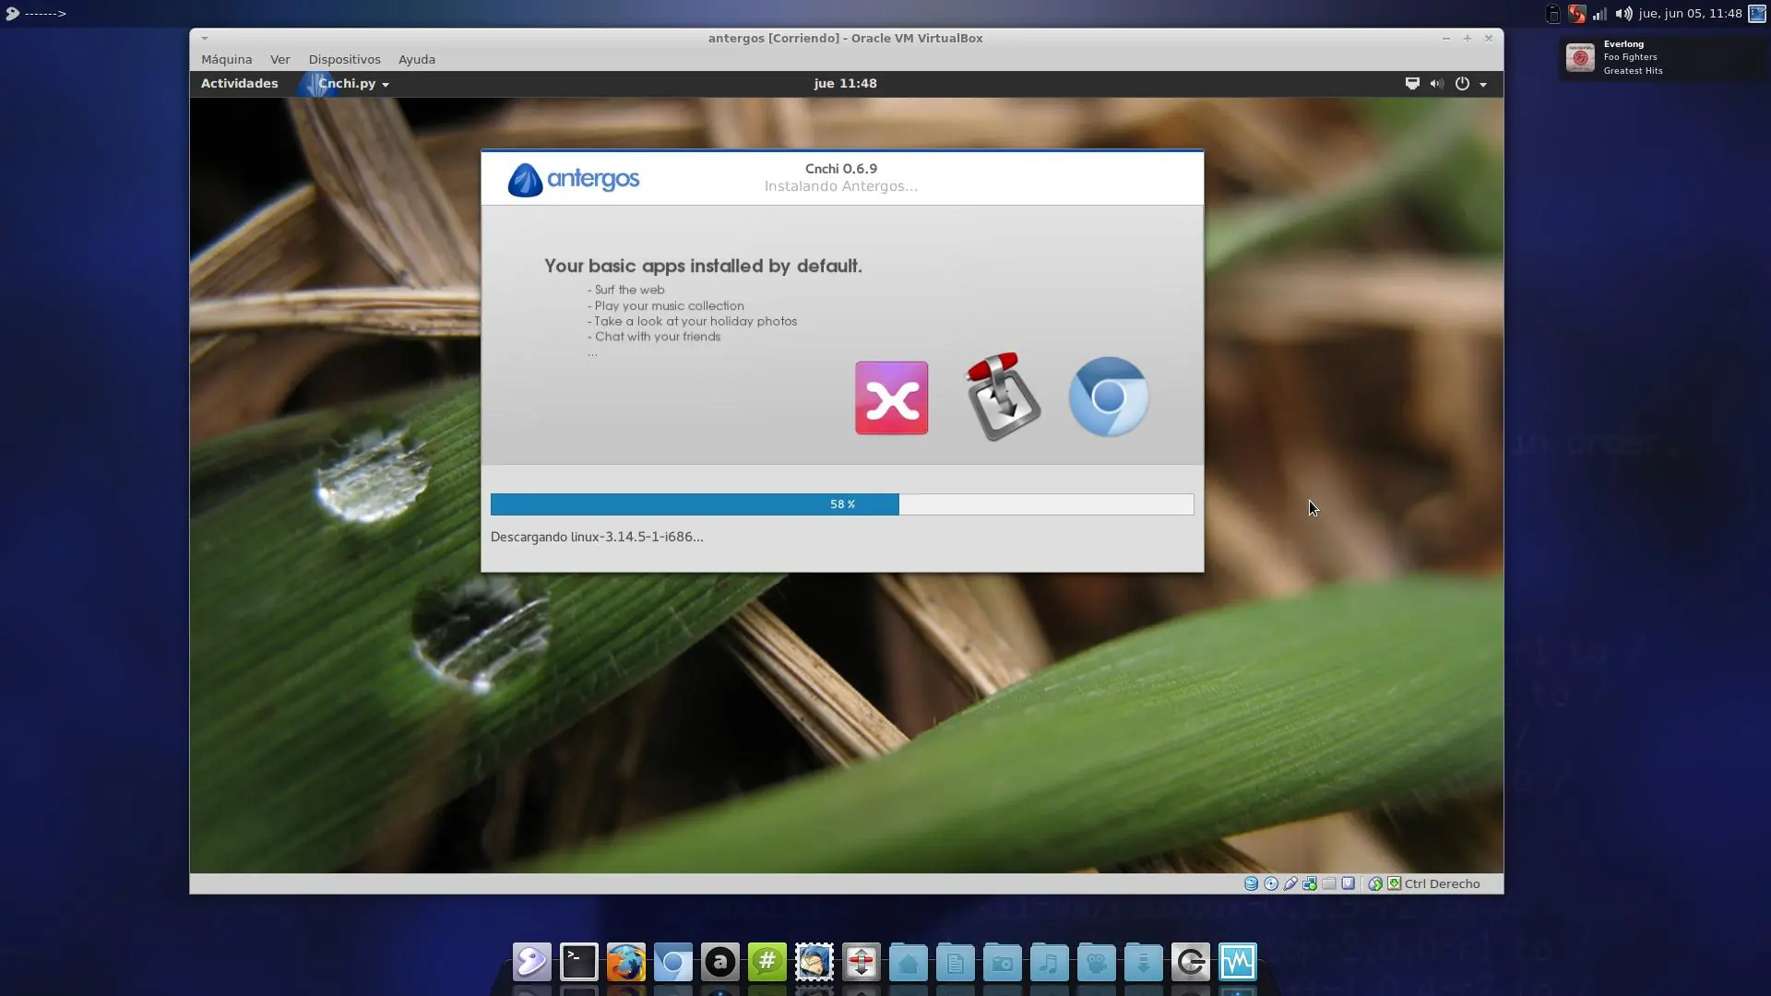Click the Transmission download icon in the slideshow
Viewport: 1771px width, 996px height.
tap(1003, 397)
